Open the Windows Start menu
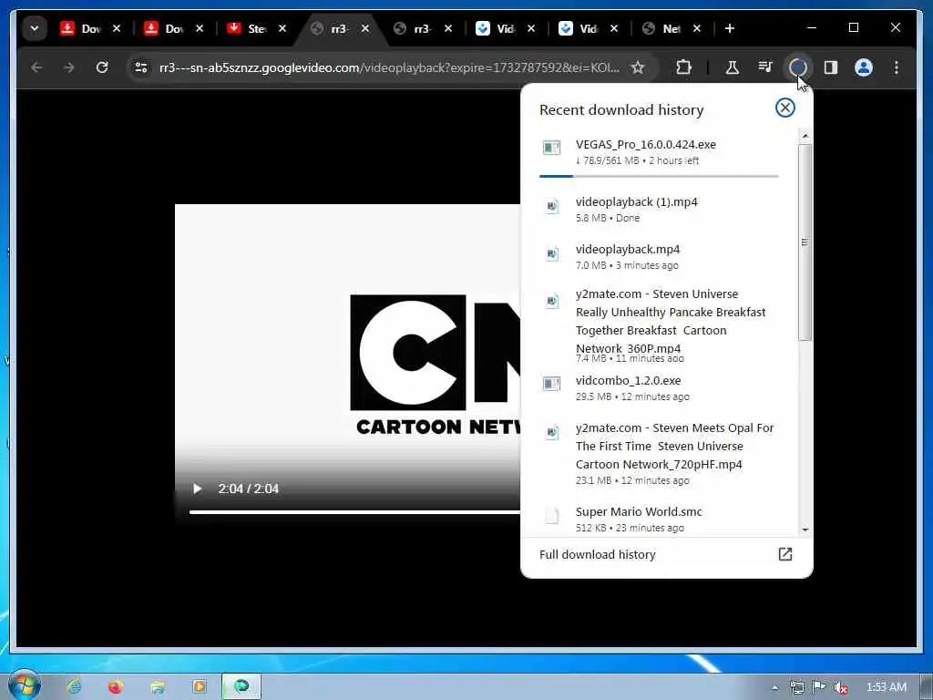Viewport: 933px width, 700px height. [x=24, y=685]
